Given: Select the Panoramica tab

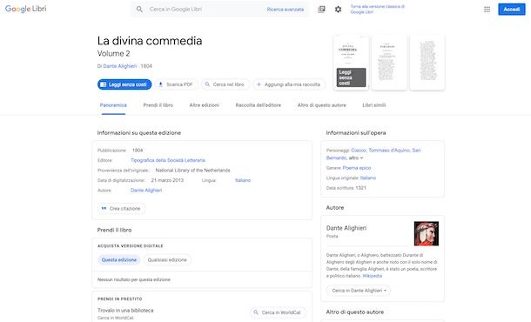Looking at the screenshot, I should pyautogui.click(x=113, y=105).
